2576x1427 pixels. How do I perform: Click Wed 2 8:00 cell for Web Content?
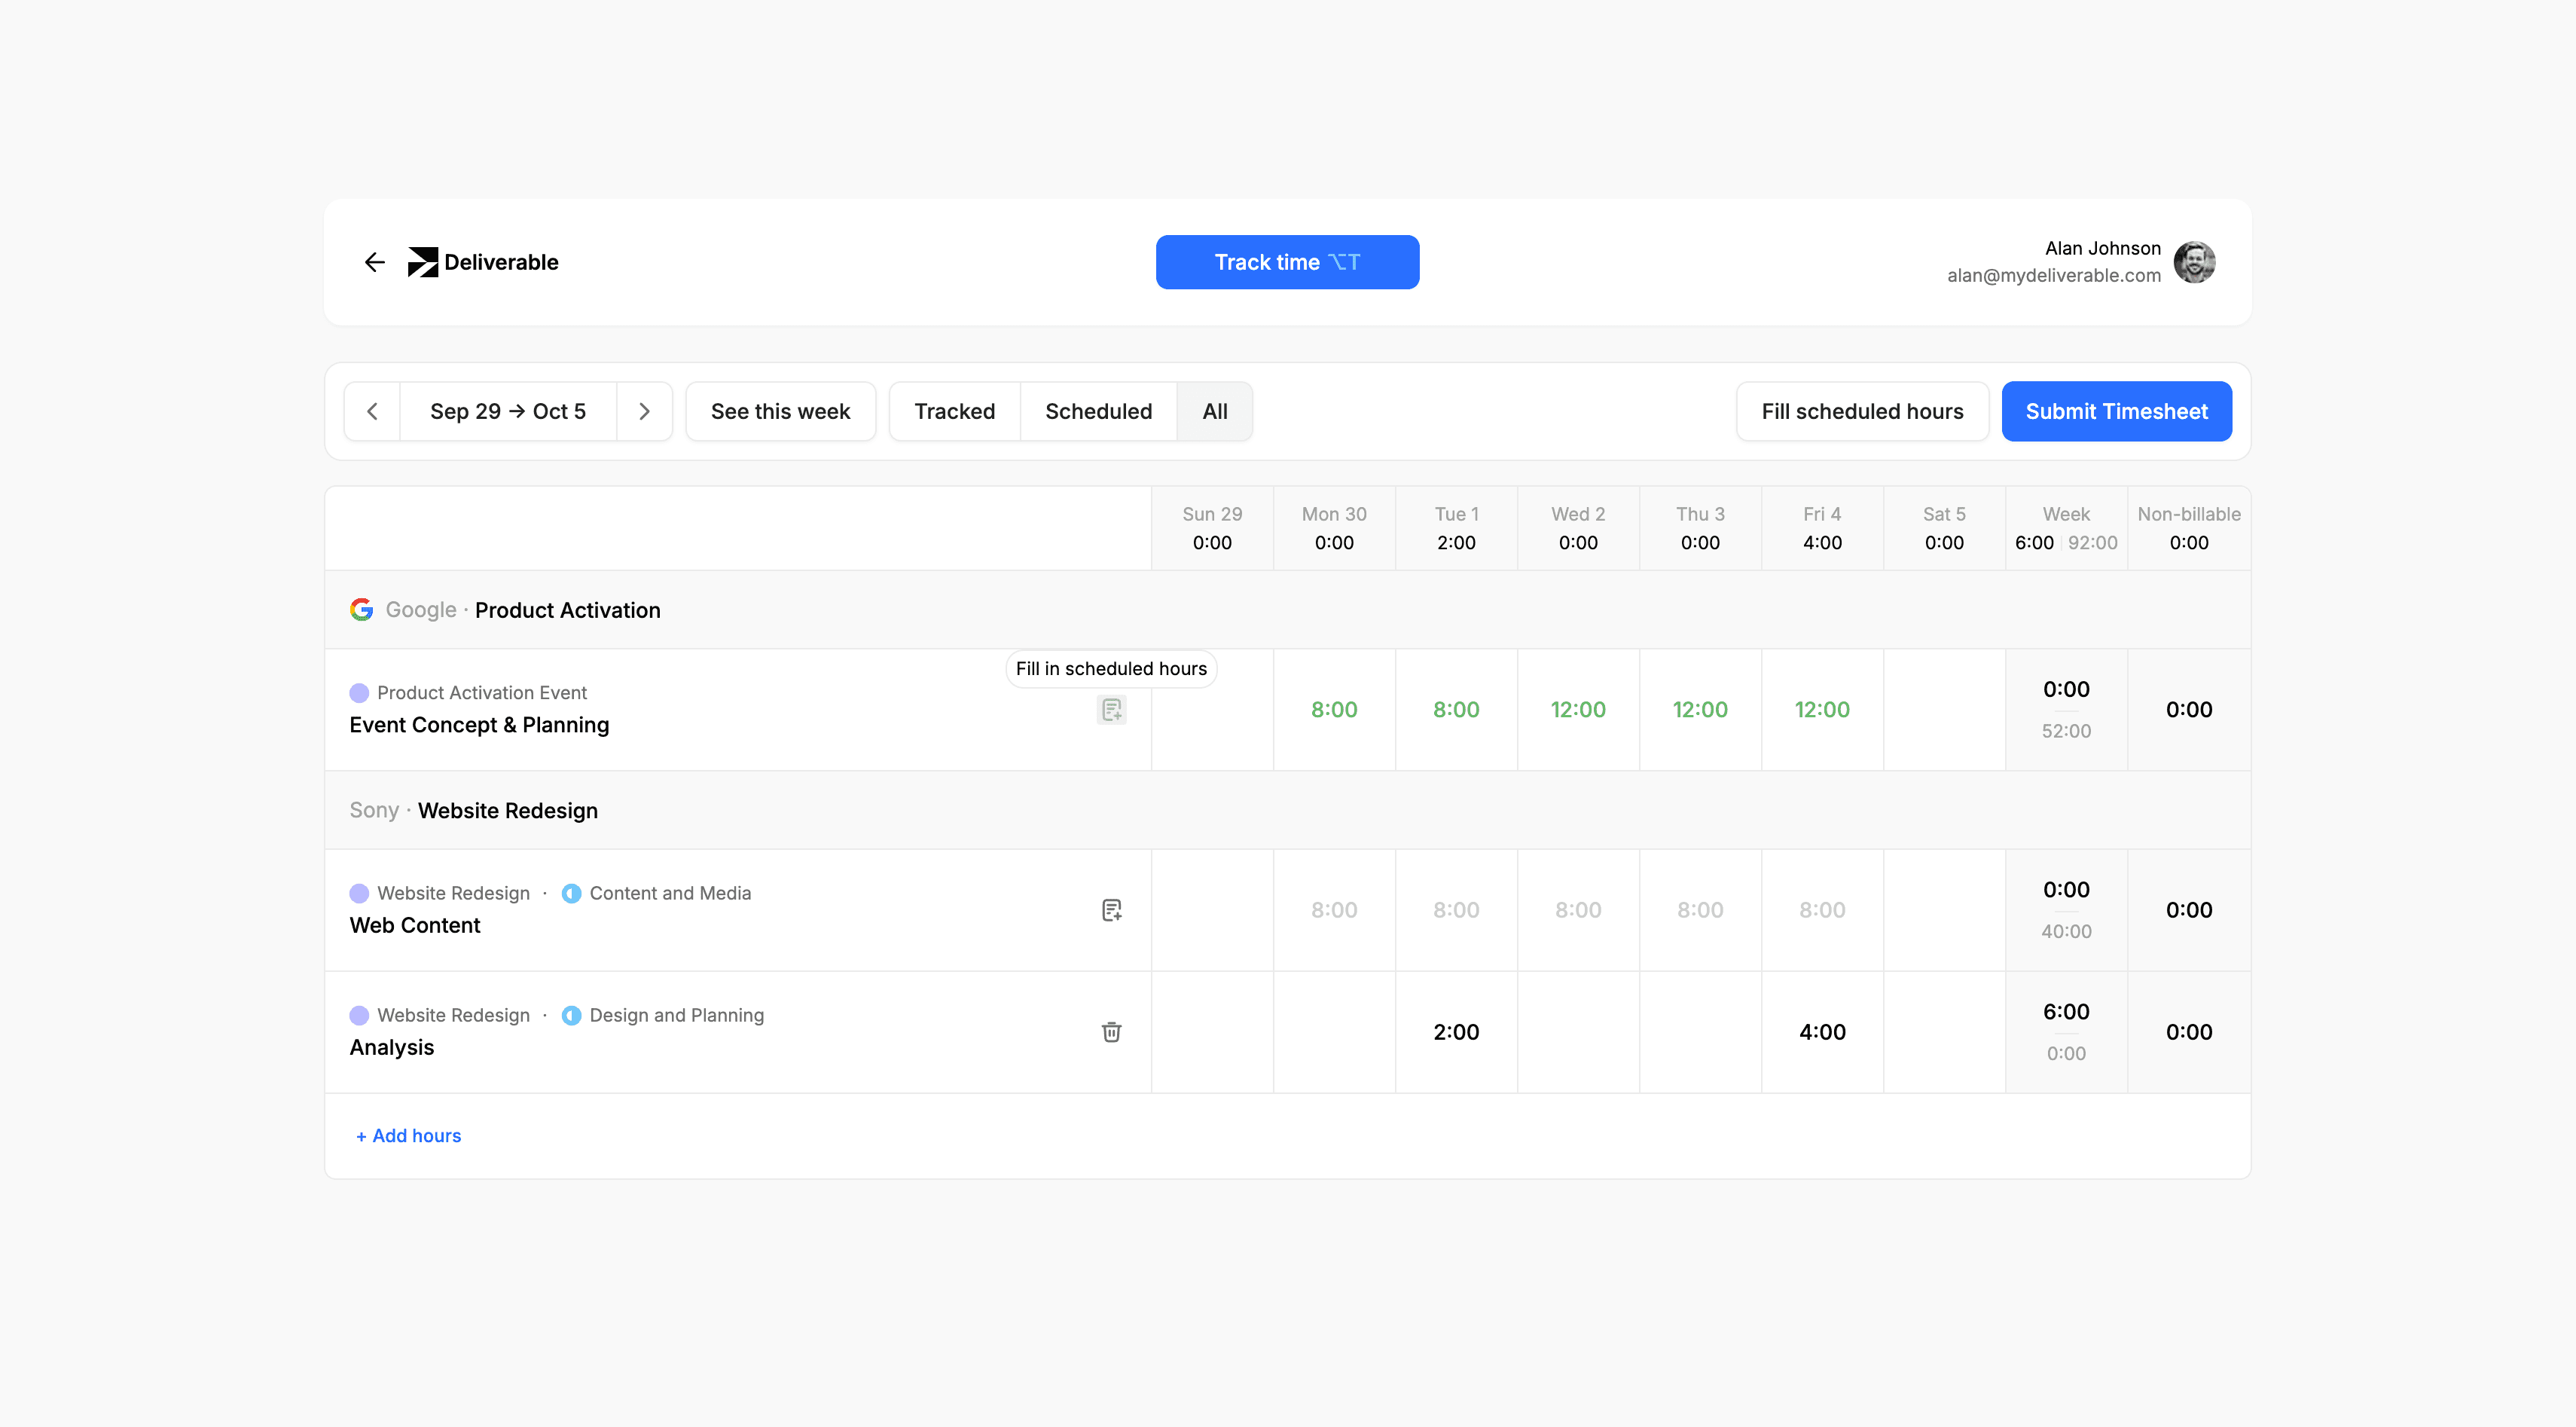pos(1578,910)
